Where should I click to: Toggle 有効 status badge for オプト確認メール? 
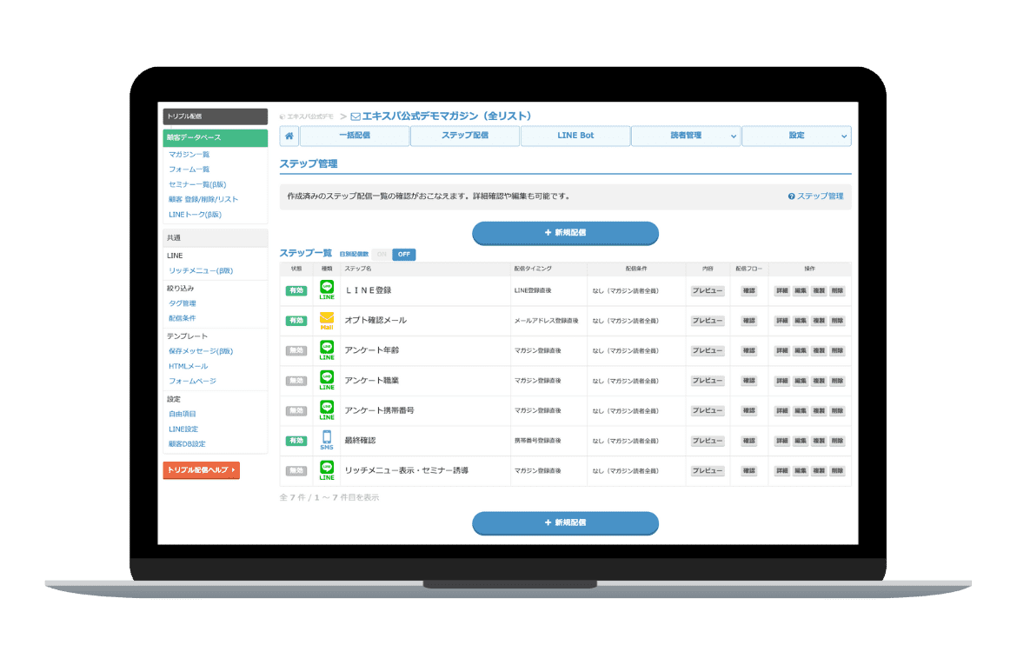(296, 321)
